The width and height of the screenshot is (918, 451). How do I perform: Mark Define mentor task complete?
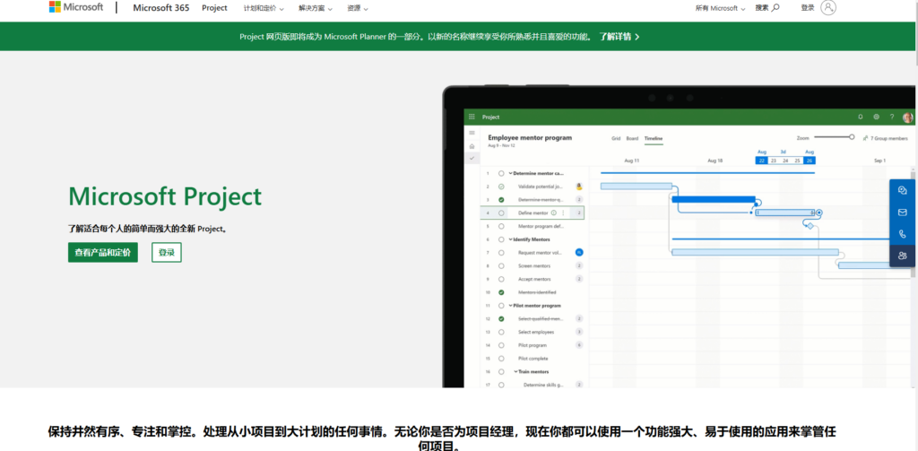[501, 213]
